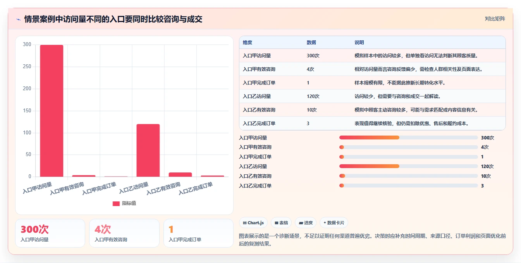Image resolution: width=521 pixels, height=263 pixels.
Task: Click the 数据卡片 chip
Action: pyautogui.click(x=334, y=223)
